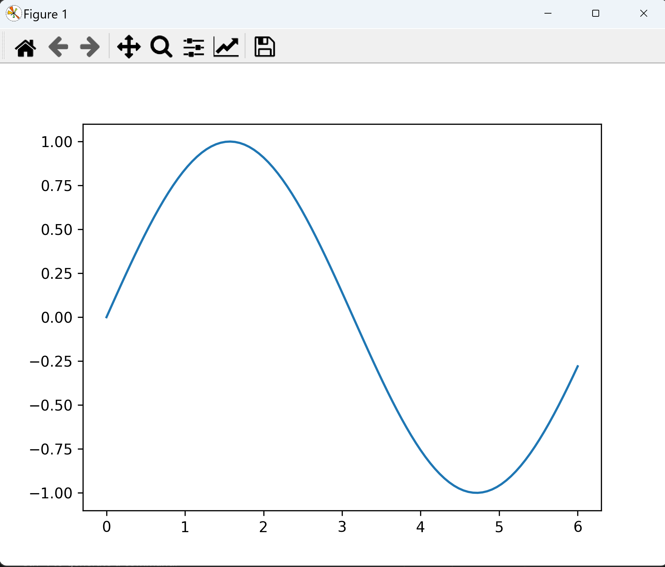Go forward to the next view

90,47
